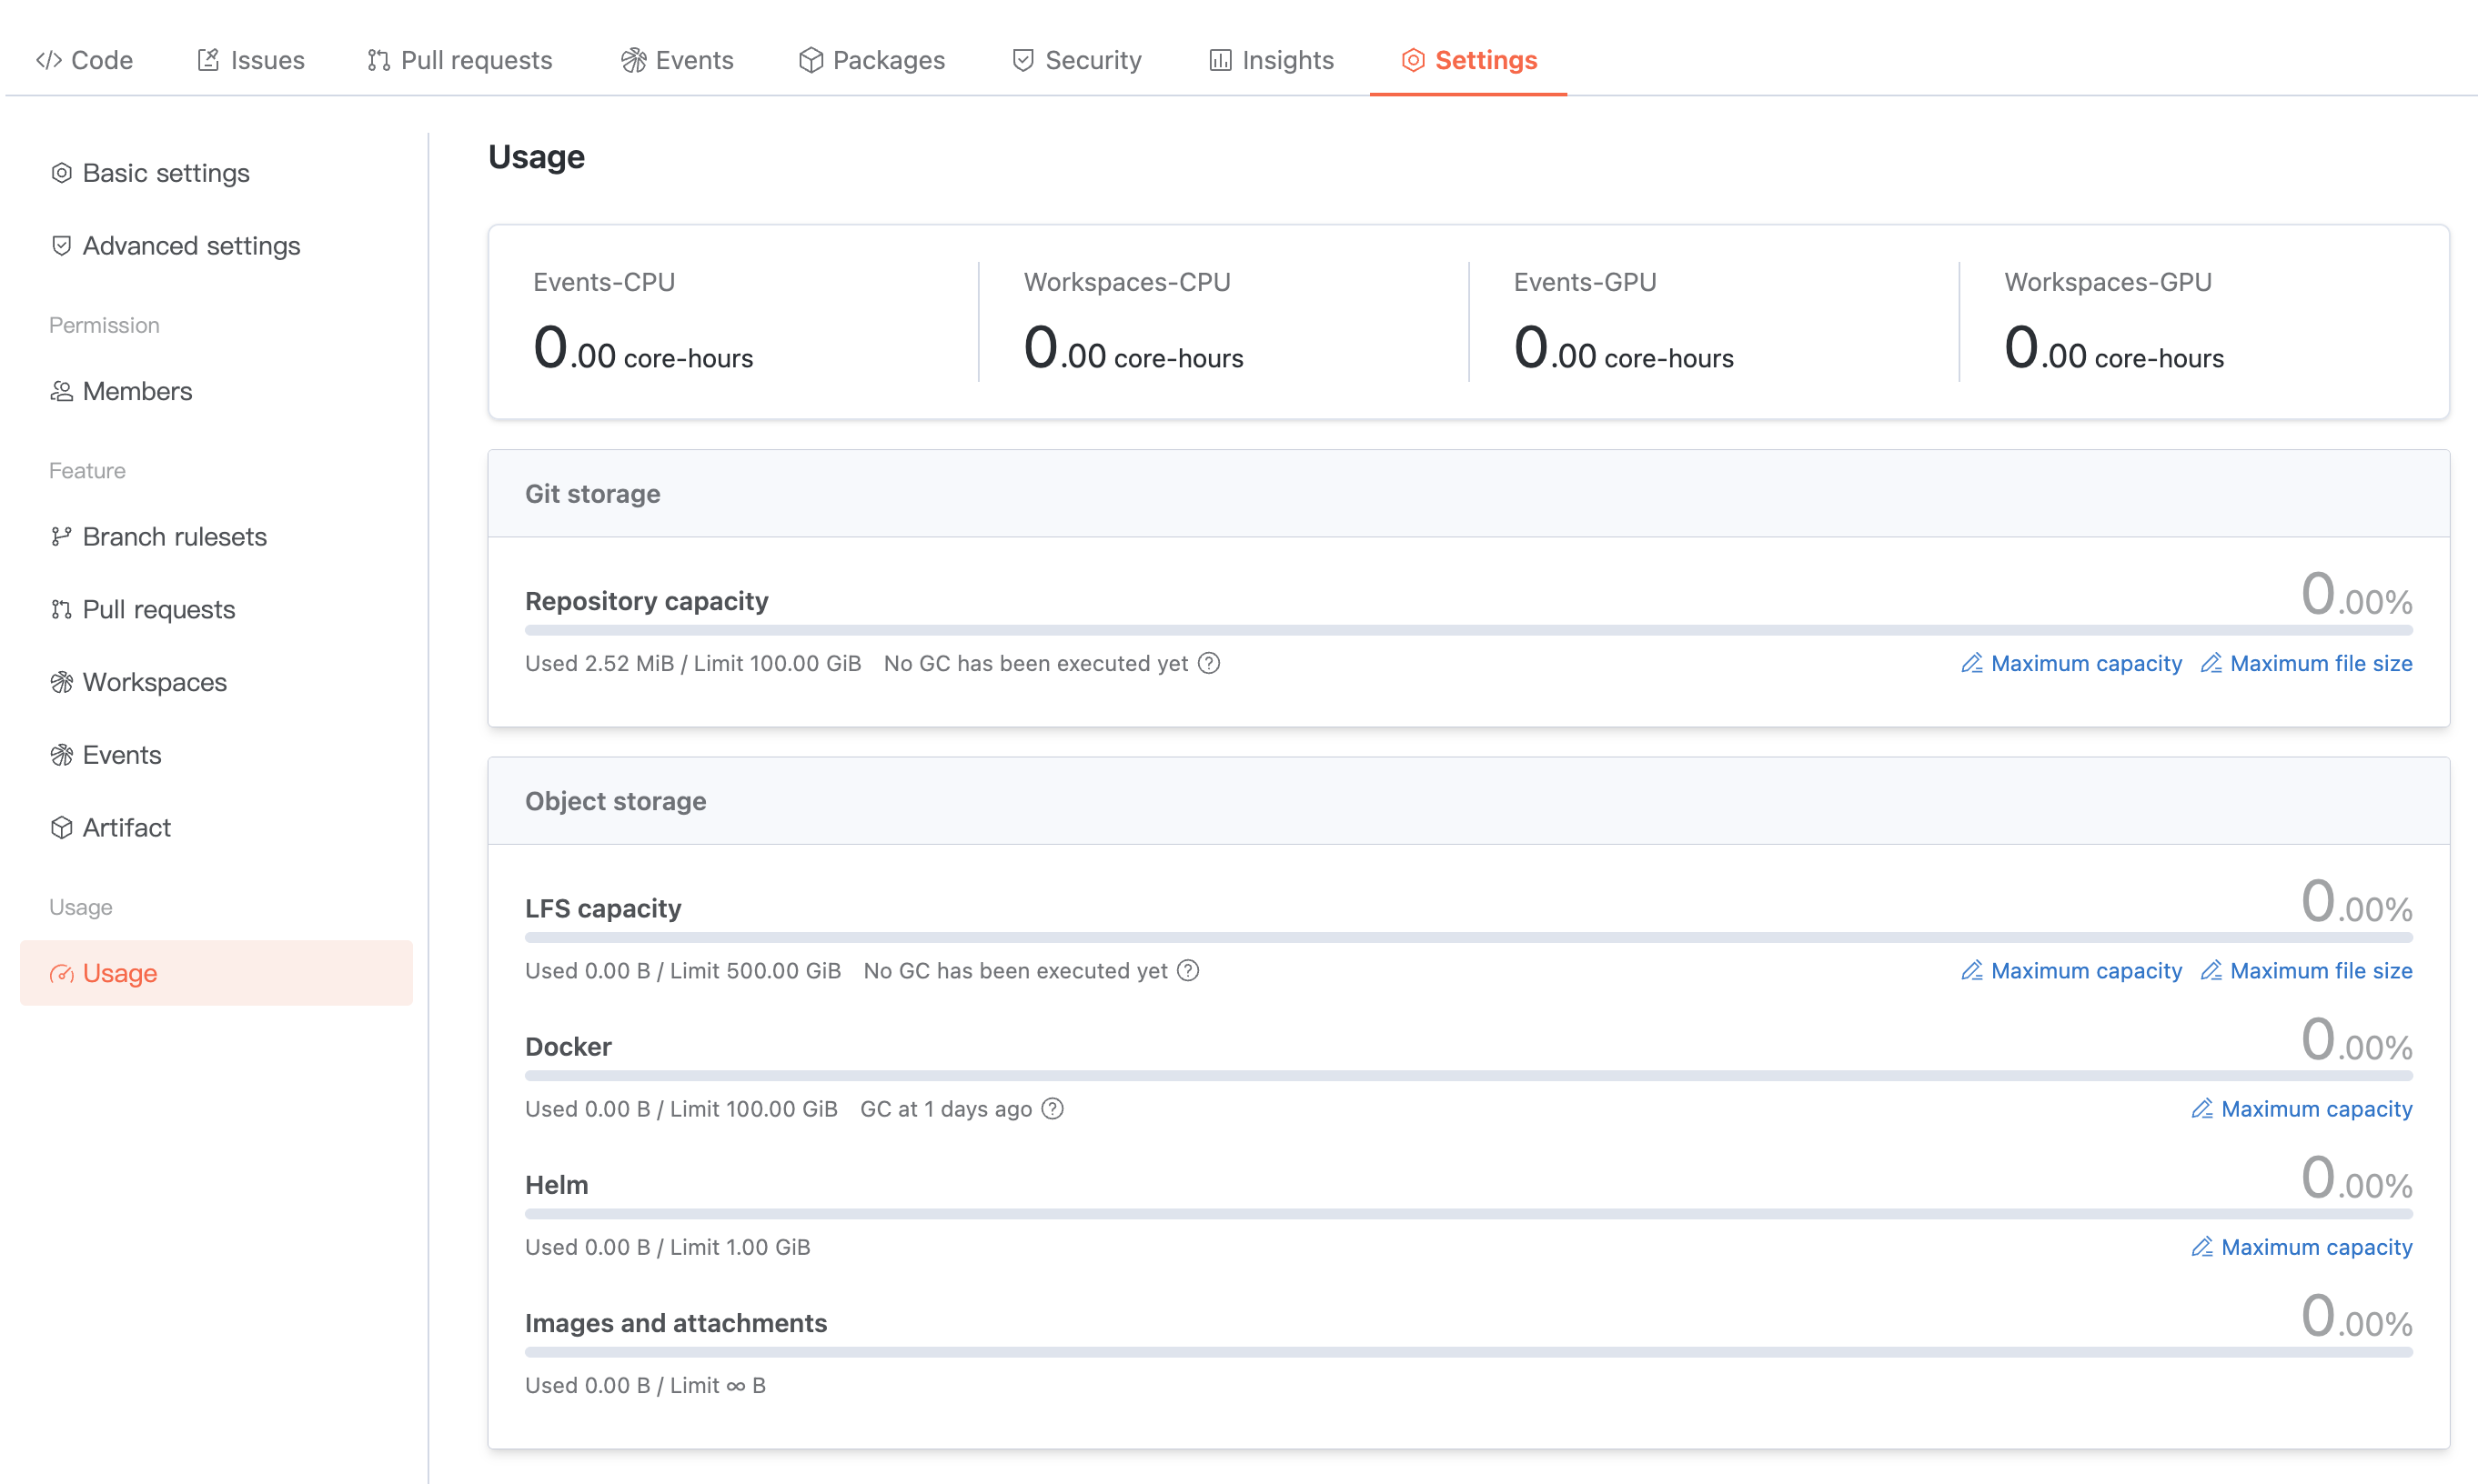
Task: Click the help icon after Docker GC time
Action: 1053,1108
